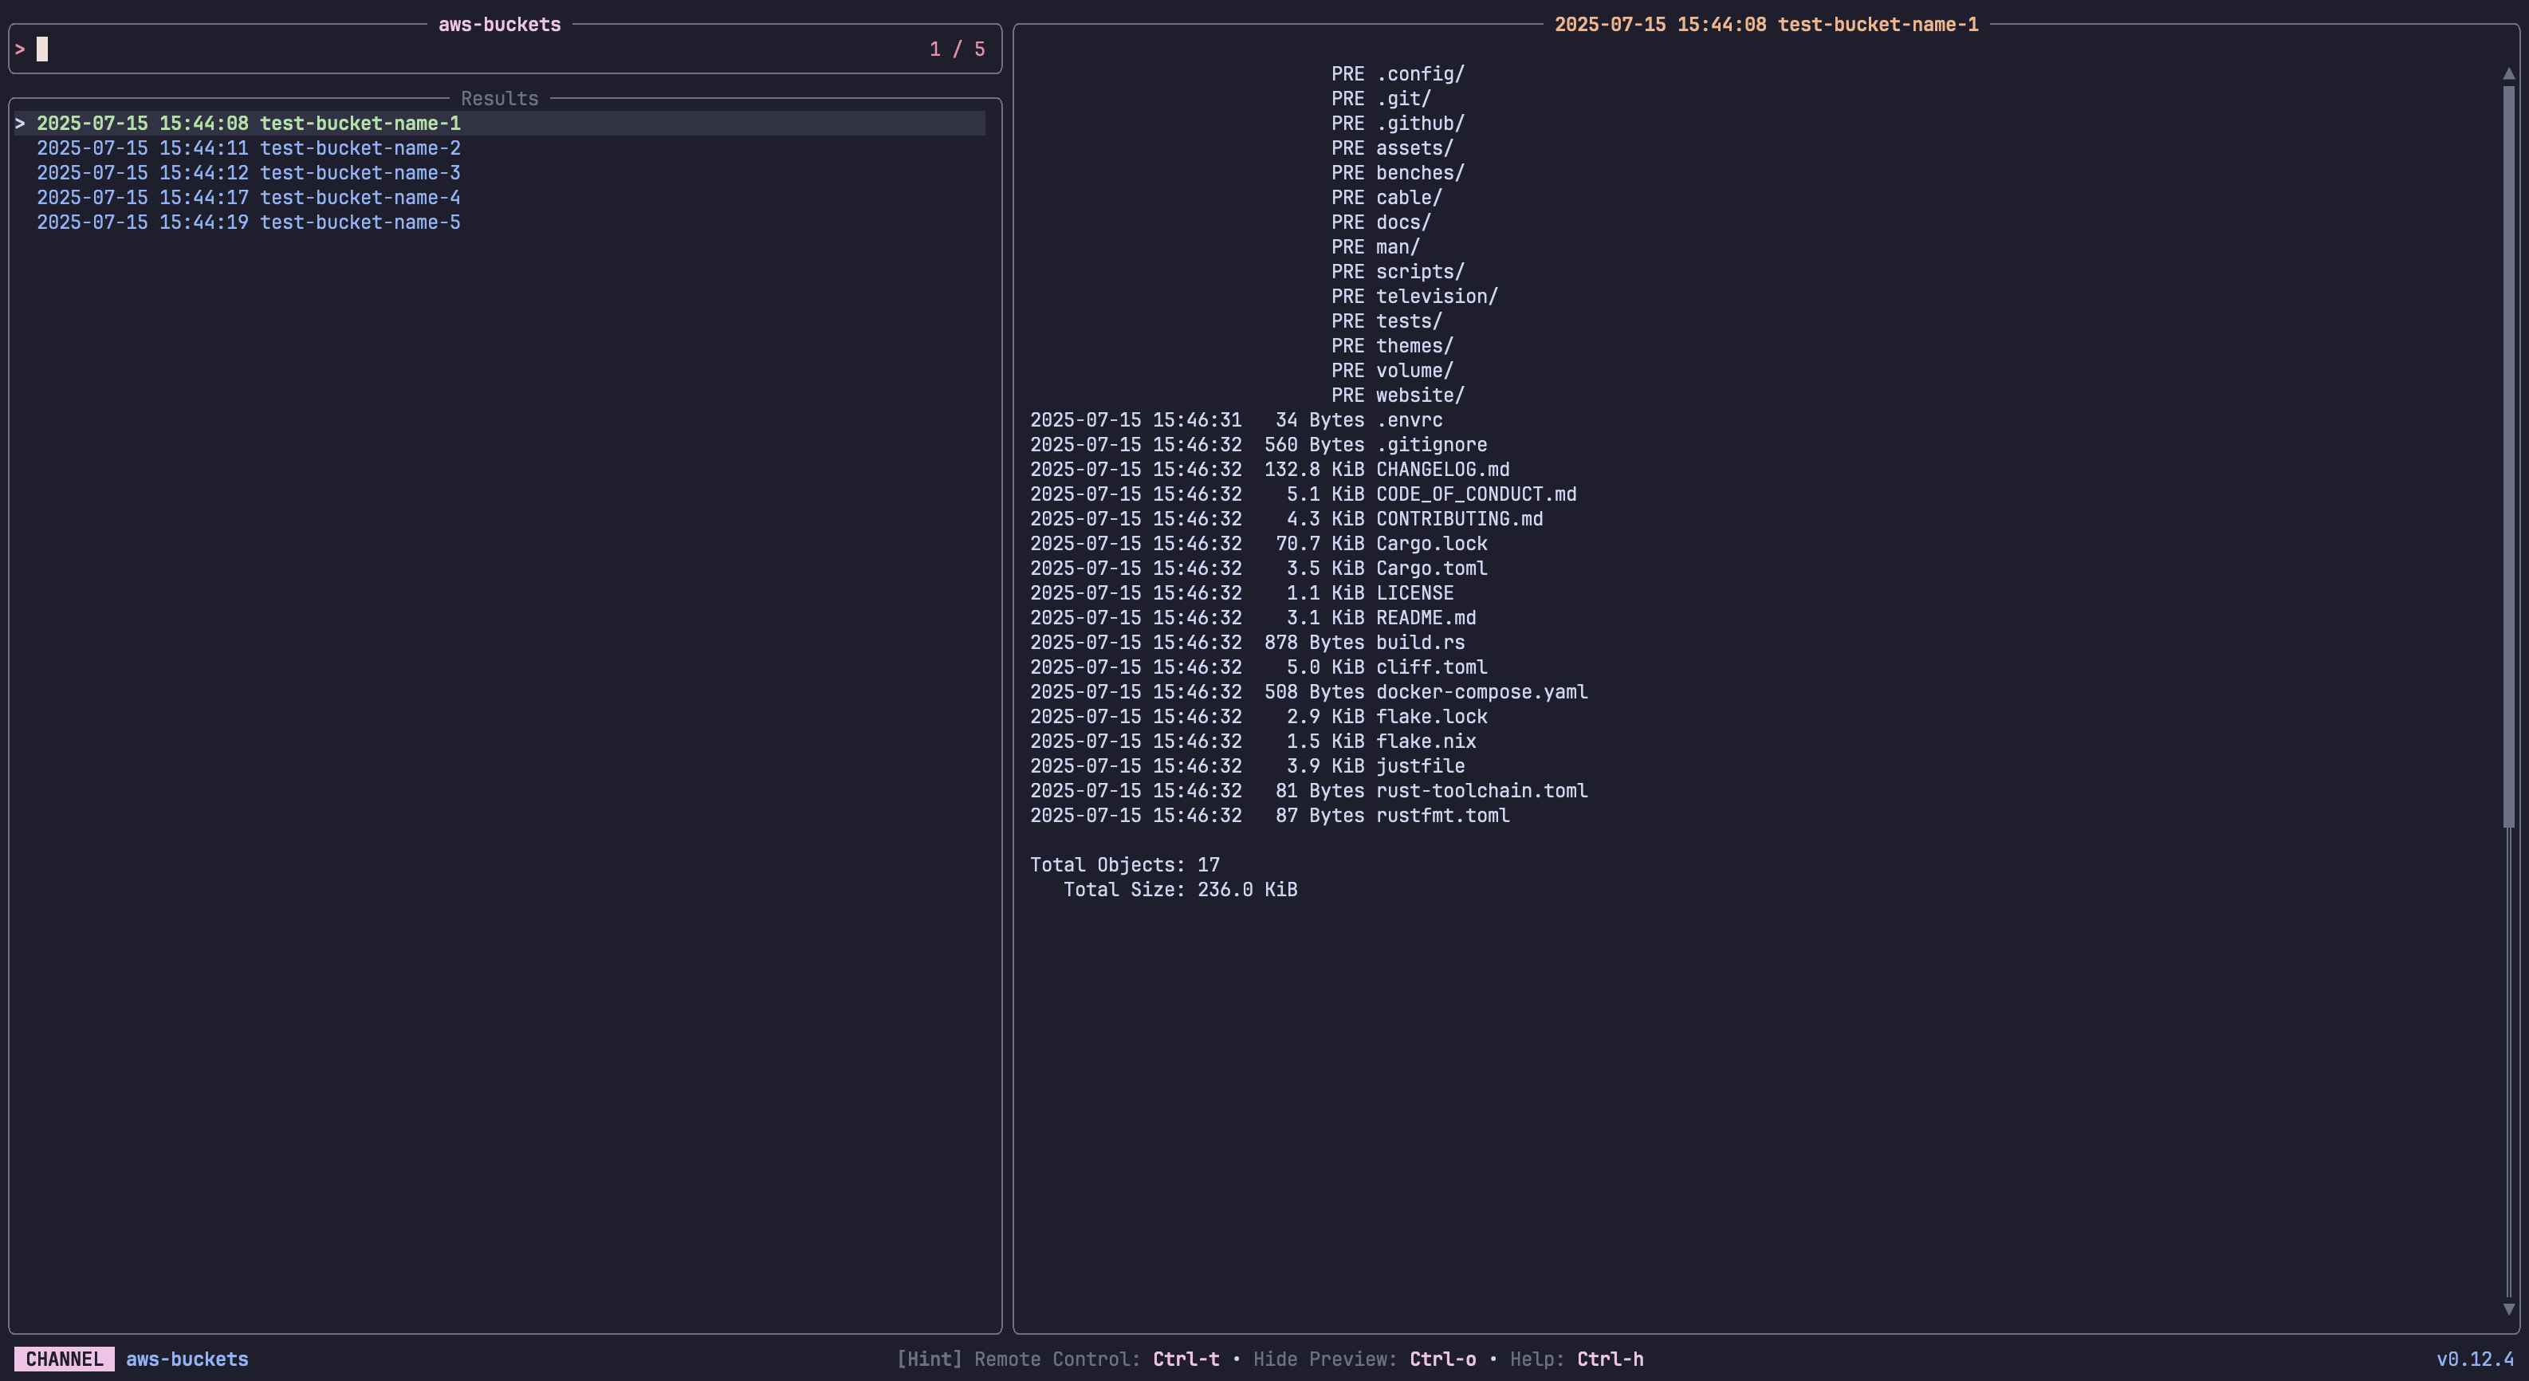Click the preview scrollbar down arrow
The height and width of the screenshot is (1381, 2529).
2508,1309
